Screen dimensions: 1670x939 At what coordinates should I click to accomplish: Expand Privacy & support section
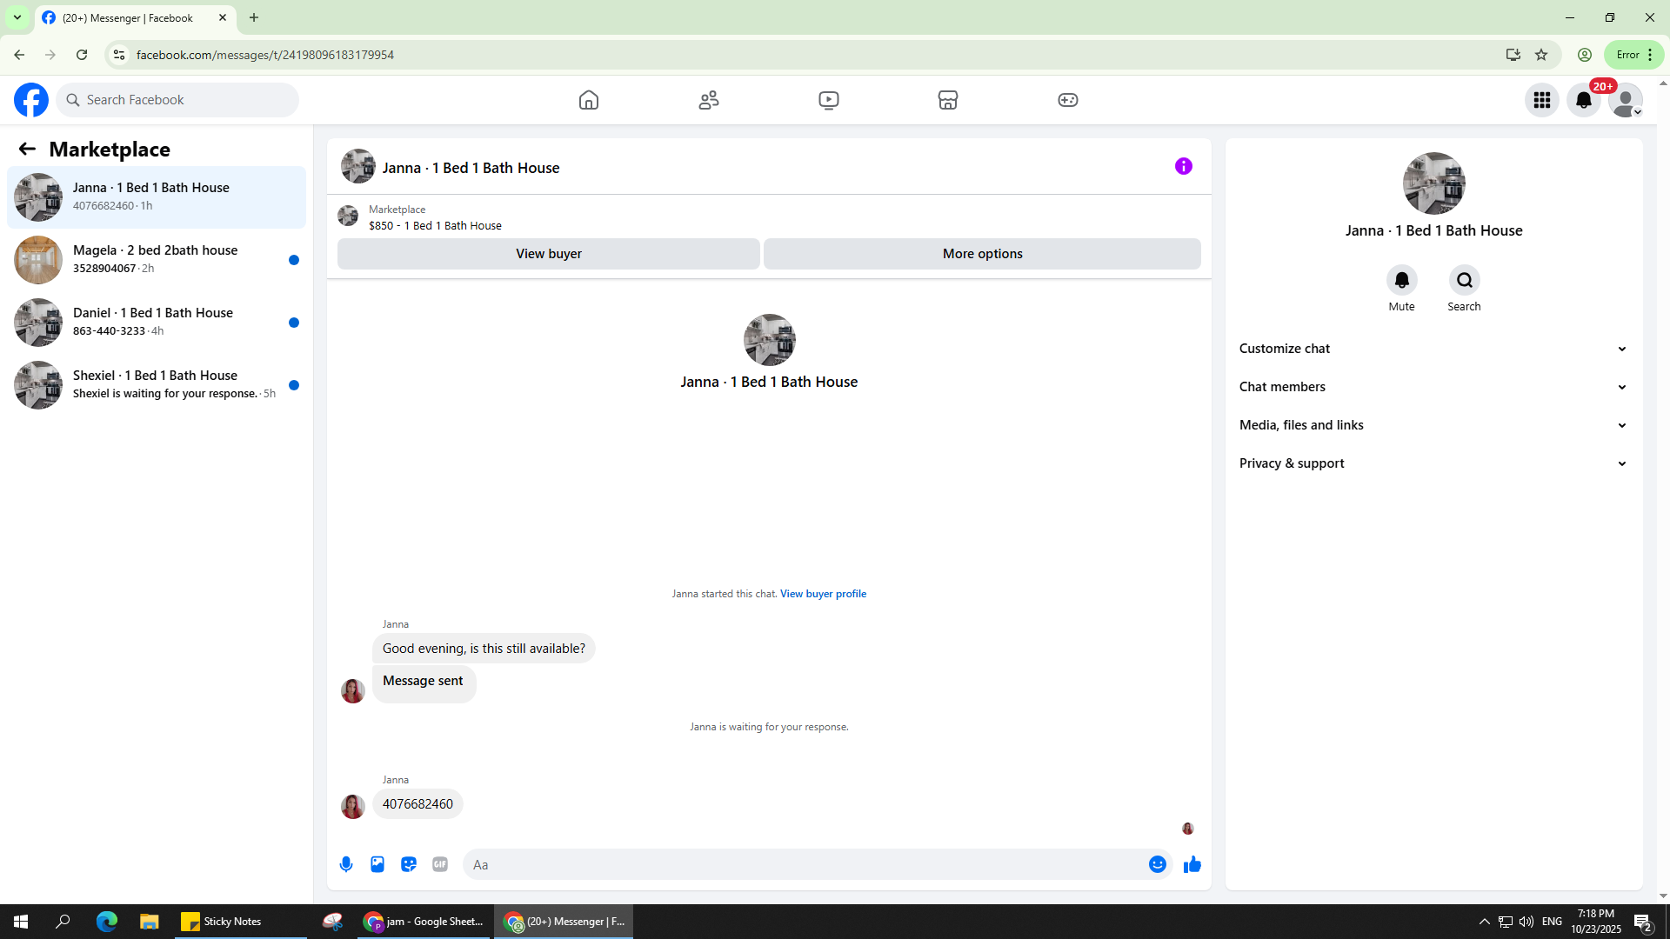pyautogui.click(x=1433, y=463)
